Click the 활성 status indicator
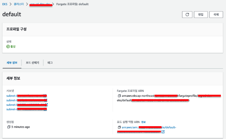 pyautogui.click(x=11, y=47)
